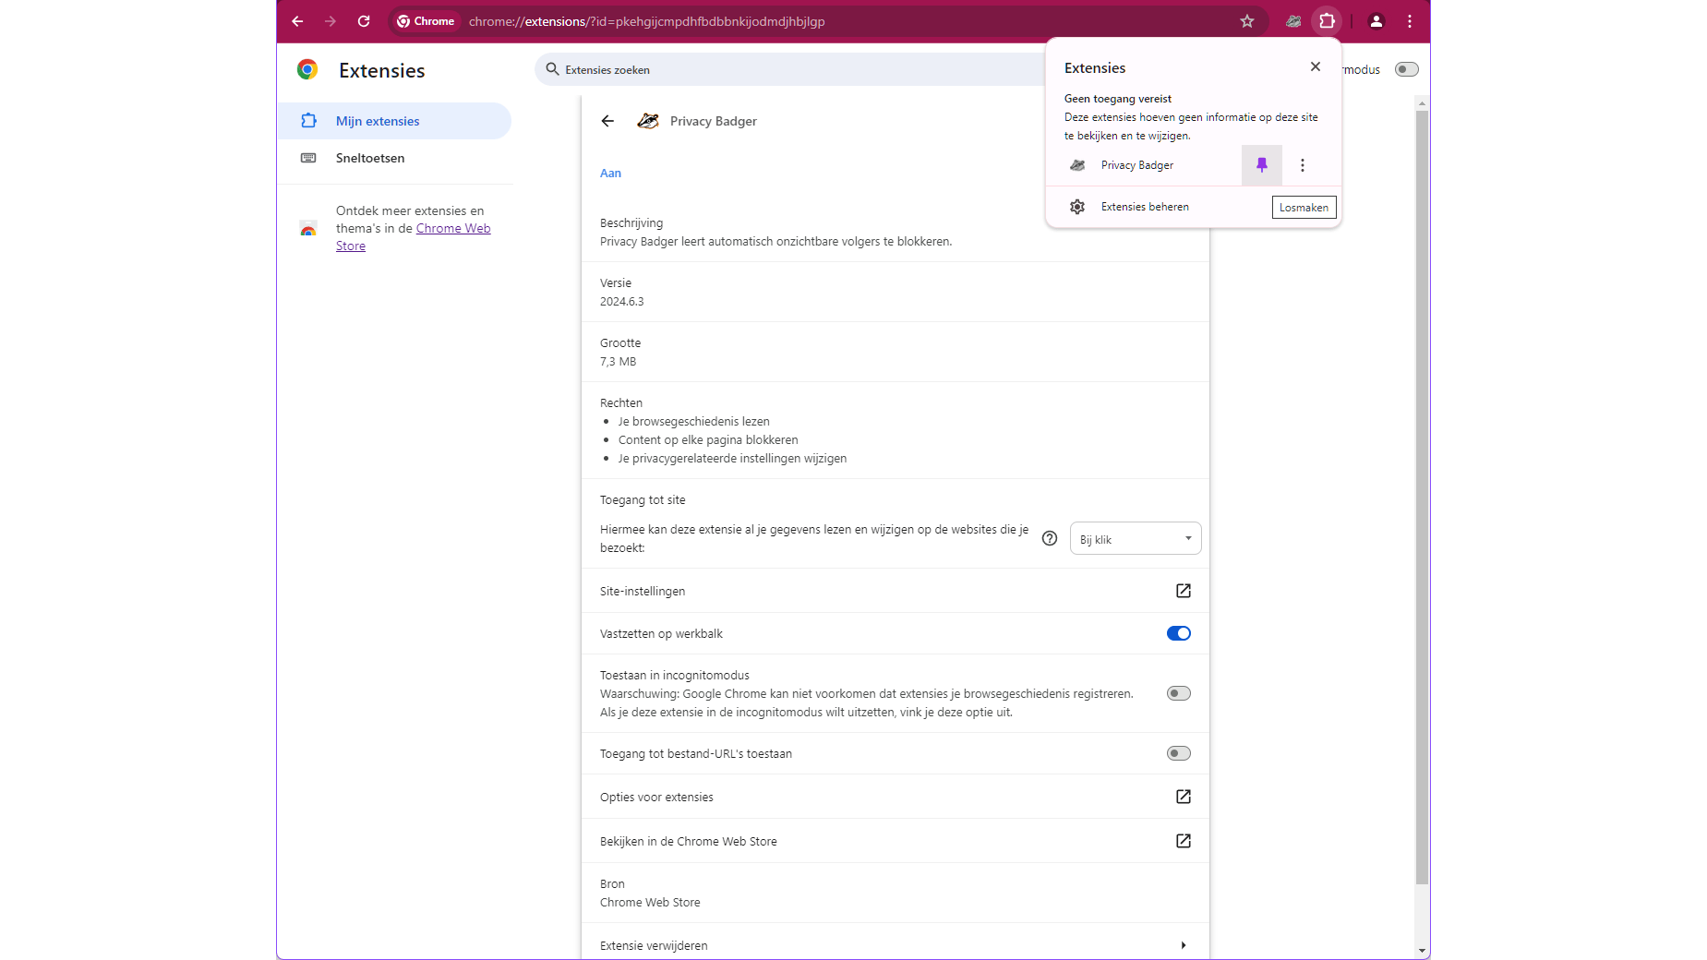Click the Privacy Badger details title
Image resolution: width=1707 pixels, height=960 pixels.
point(714,121)
